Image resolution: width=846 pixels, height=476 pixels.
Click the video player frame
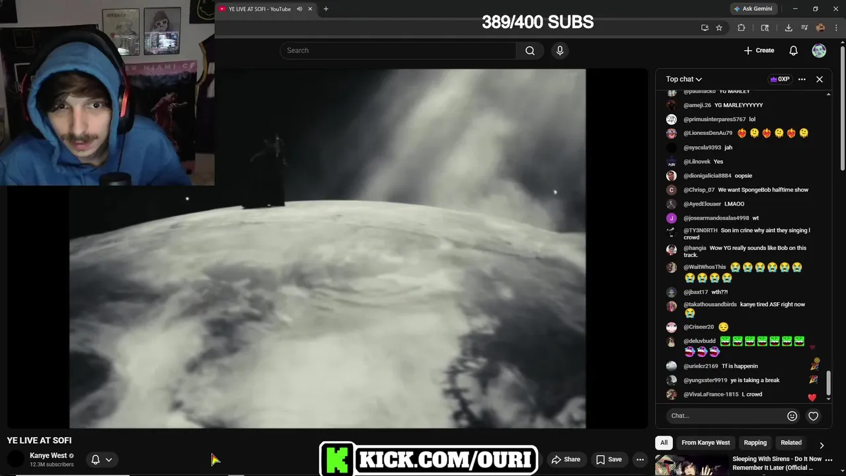coord(327,249)
